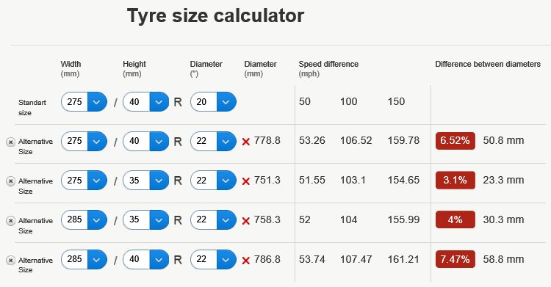Click the red 3.1% difference badge
Image resolution: width=551 pixels, height=287 pixels.
(455, 181)
